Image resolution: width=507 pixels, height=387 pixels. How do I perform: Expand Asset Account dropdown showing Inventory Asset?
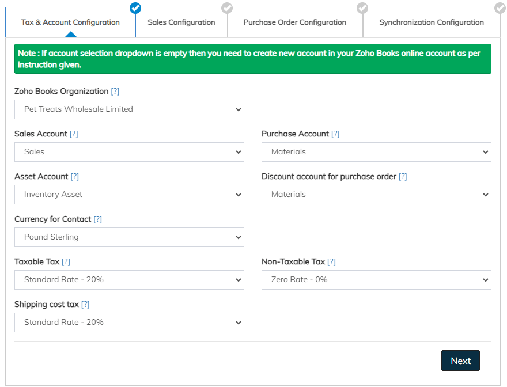(129, 195)
